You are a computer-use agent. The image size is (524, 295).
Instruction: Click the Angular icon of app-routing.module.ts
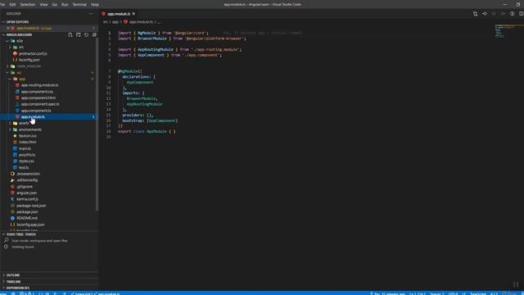tap(17, 85)
